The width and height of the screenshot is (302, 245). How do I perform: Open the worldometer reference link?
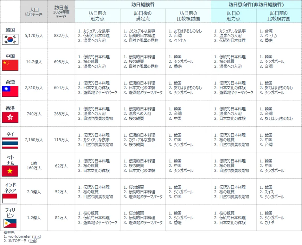coord(36,237)
